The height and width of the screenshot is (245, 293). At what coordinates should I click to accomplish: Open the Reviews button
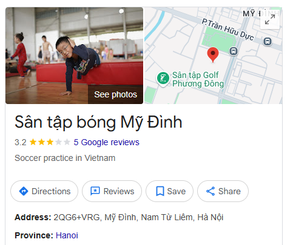(x=112, y=191)
